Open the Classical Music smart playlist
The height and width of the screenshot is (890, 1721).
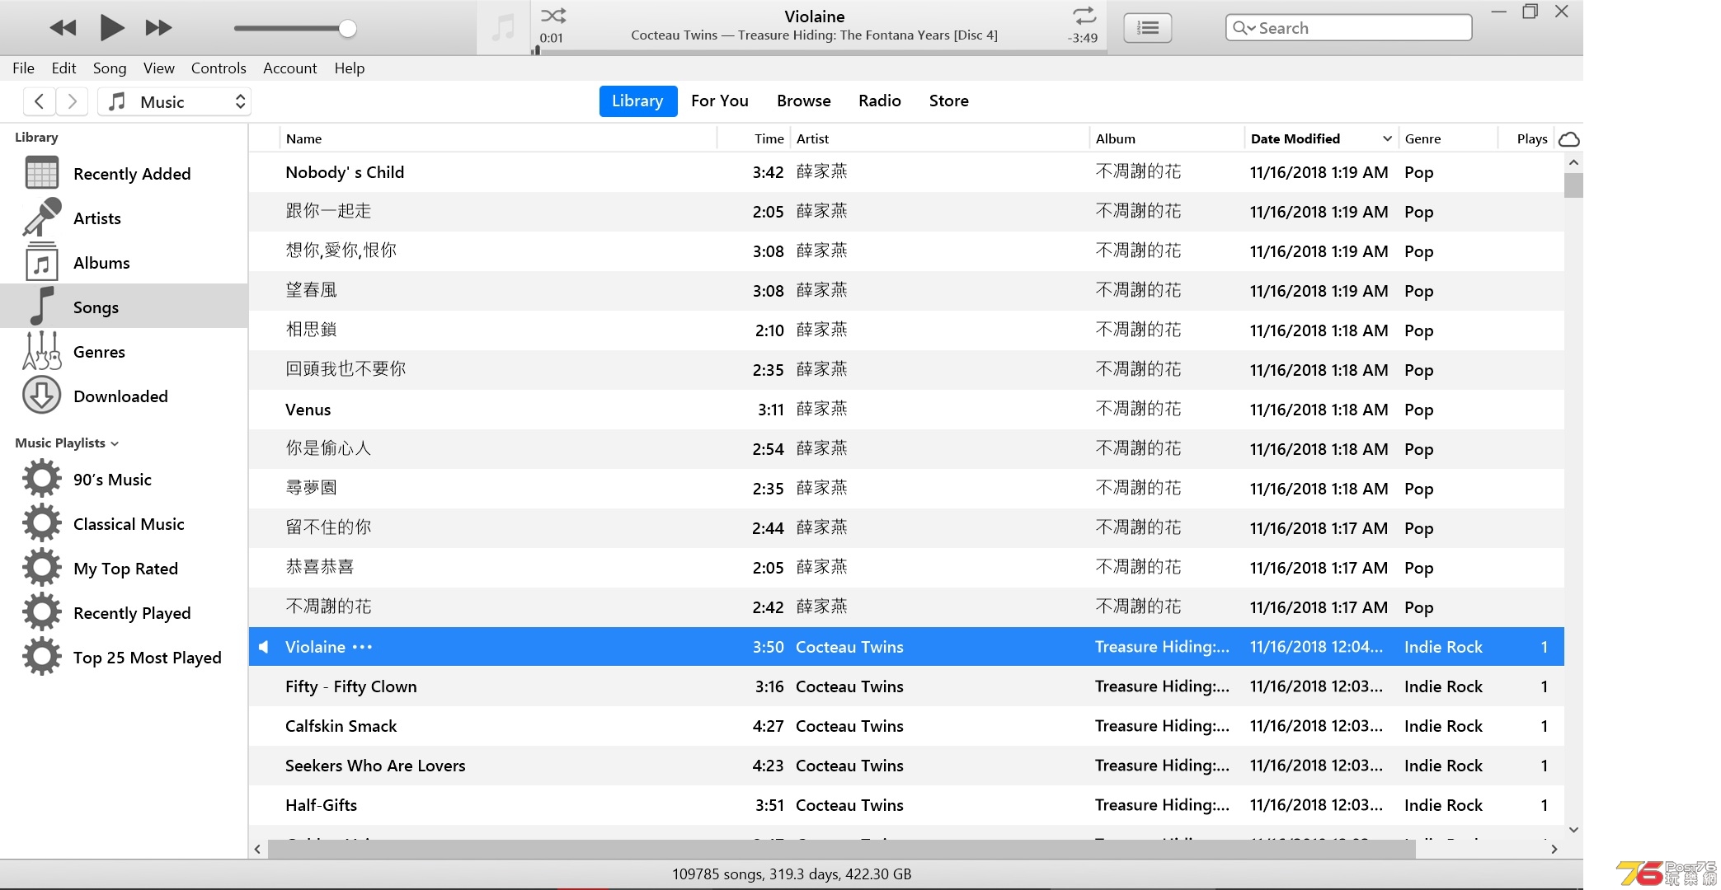pyautogui.click(x=124, y=524)
